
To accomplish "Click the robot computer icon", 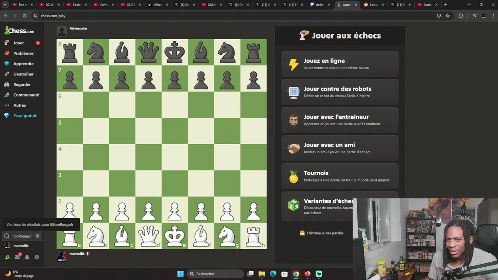I will click(x=294, y=92).
